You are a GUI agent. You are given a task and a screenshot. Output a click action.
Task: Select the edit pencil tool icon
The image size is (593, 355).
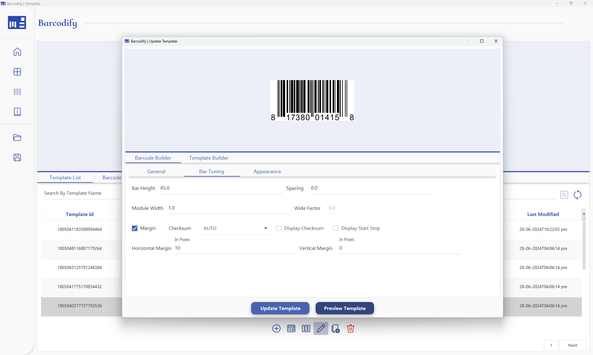(x=321, y=328)
